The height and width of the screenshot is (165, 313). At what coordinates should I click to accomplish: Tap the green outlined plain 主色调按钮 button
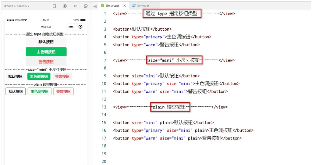pyautogui.click(x=40, y=92)
